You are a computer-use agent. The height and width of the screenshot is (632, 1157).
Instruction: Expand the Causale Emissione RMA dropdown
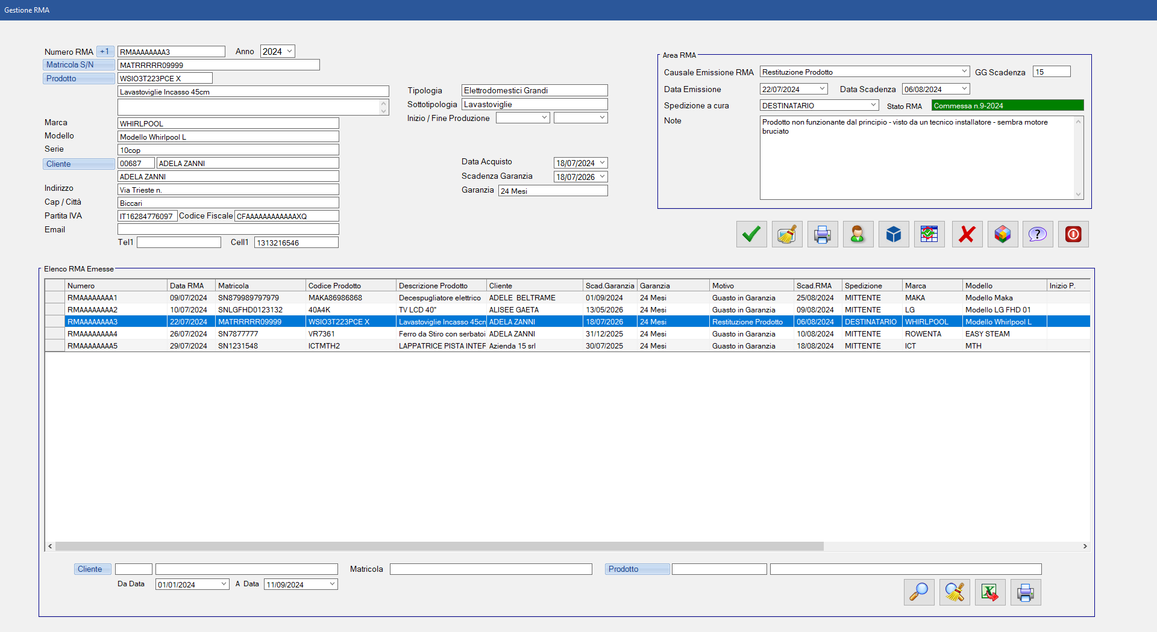tap(964, 72)
